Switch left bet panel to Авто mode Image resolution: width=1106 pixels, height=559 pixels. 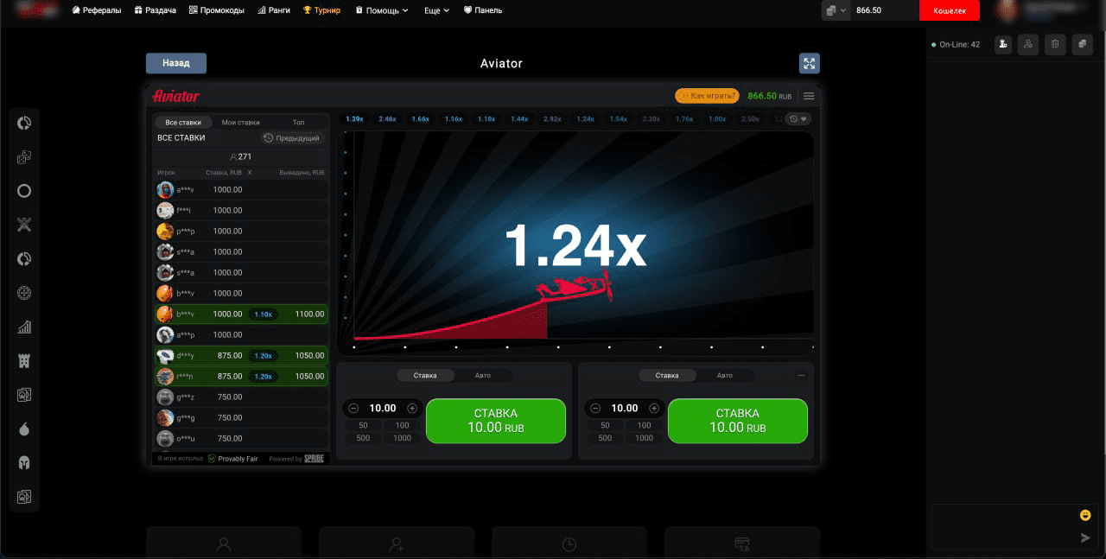click(482, 376)
